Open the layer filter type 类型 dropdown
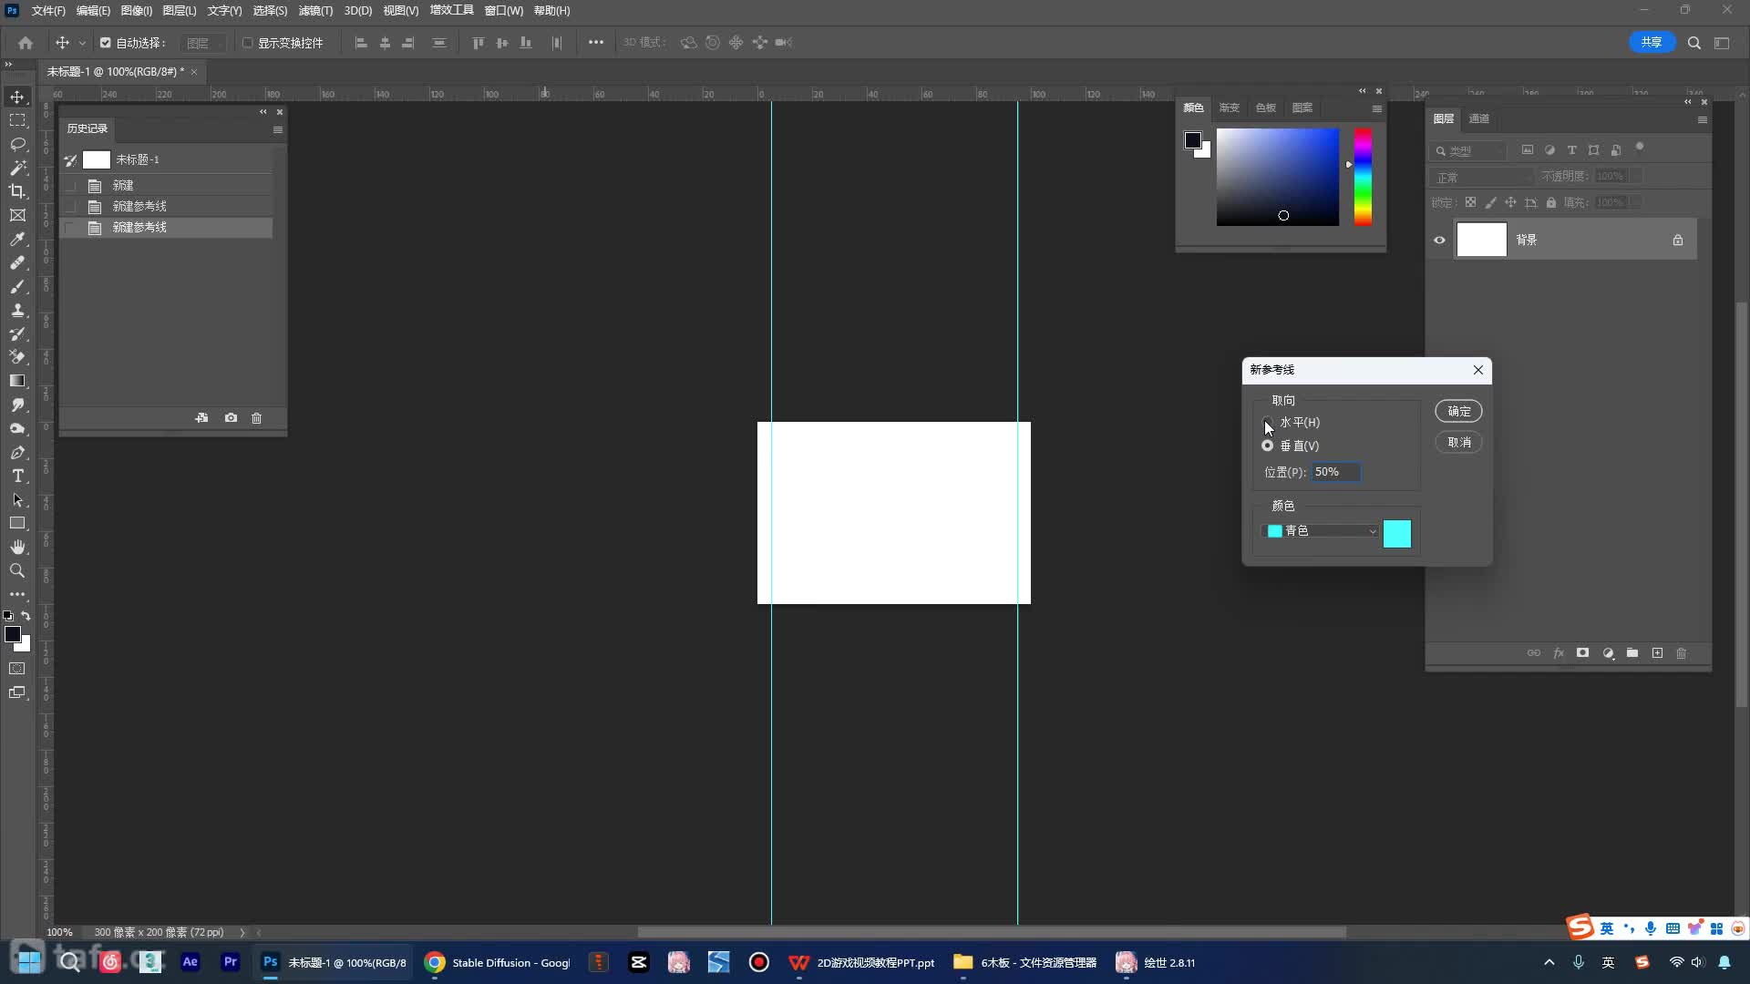This screenshot has height=984, width=1750. tap(1469, 151)
